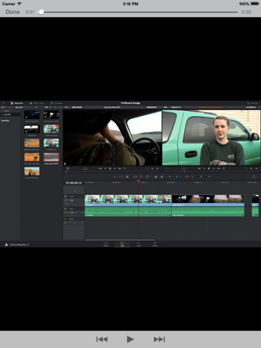The width and height of the screenshot is (261, 348).
Task: Play reverse in timeline viewer
Action: click(204, 168)
